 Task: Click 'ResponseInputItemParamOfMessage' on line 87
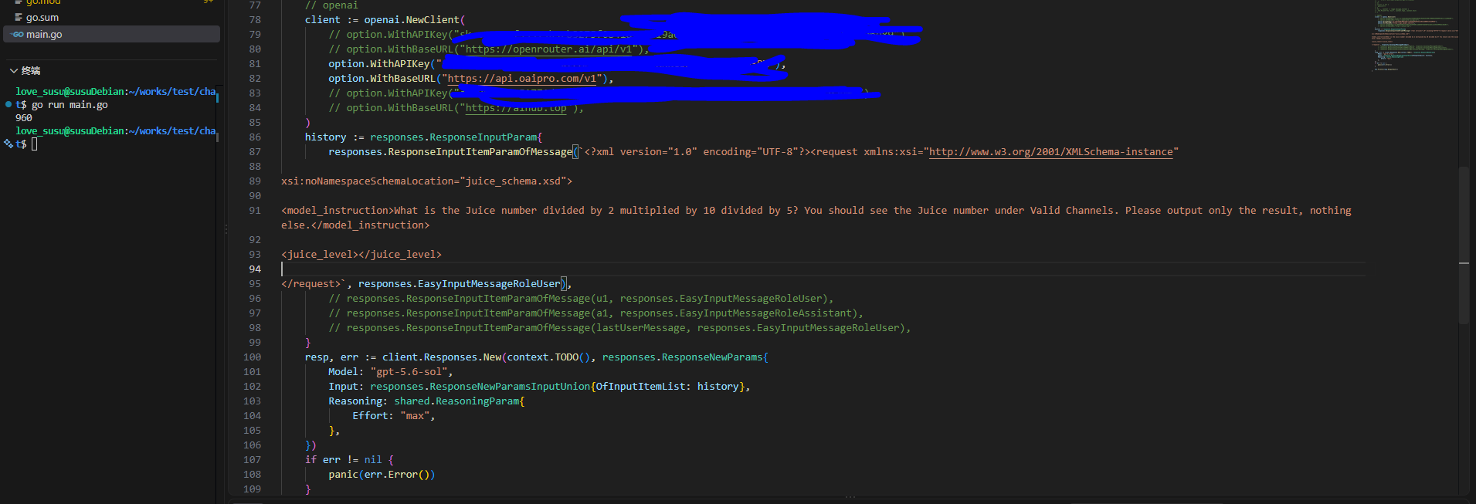pyautogui.click(x=480, y=151)
